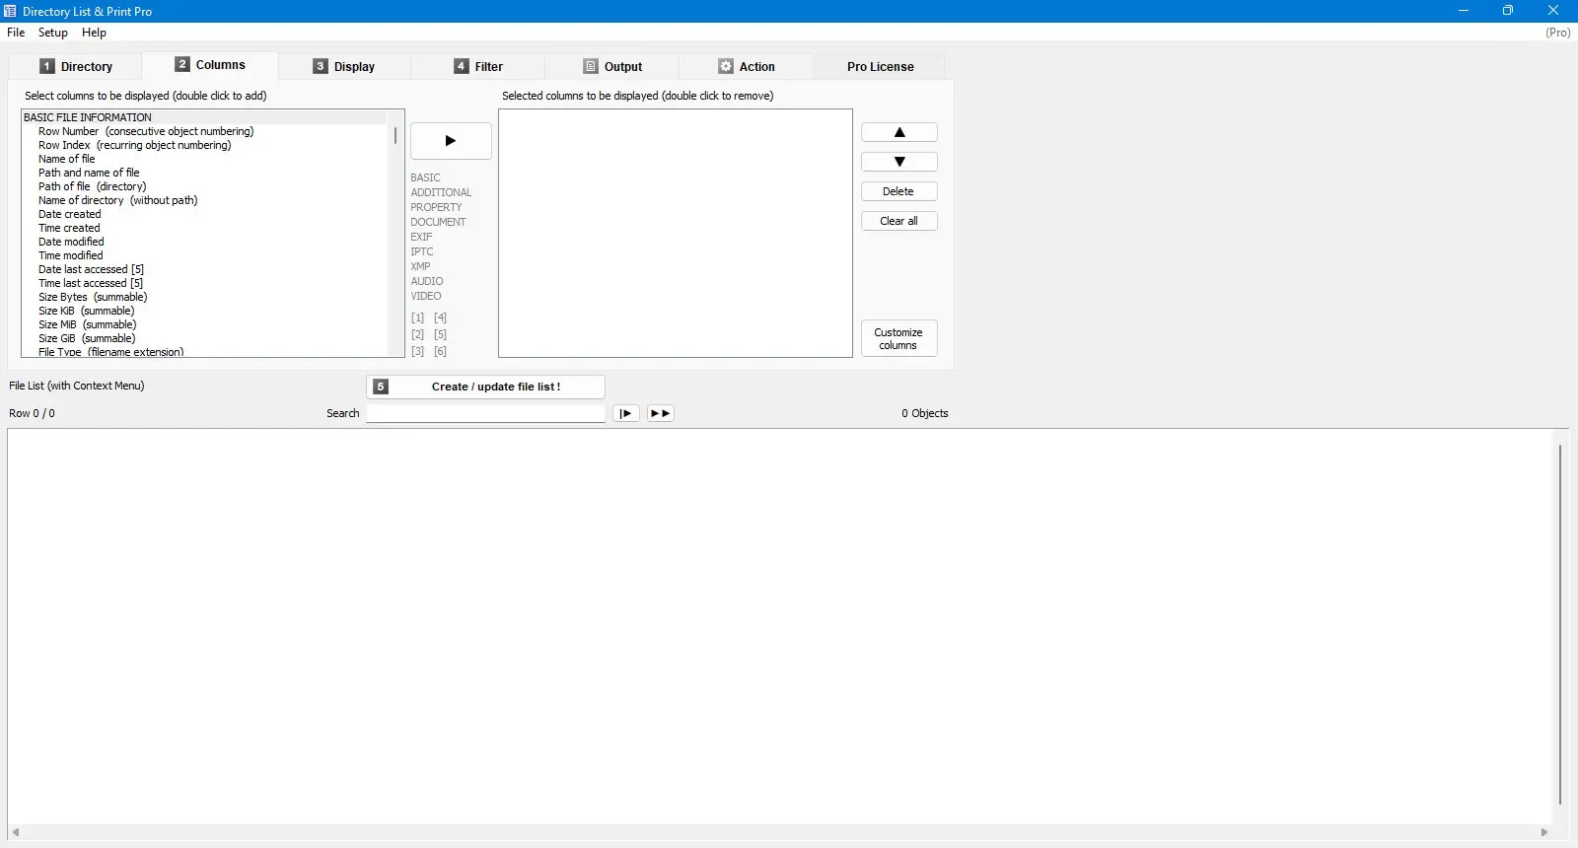Jump to IPTC column group
Screen dimensions: 1578x848
[422, 251]
